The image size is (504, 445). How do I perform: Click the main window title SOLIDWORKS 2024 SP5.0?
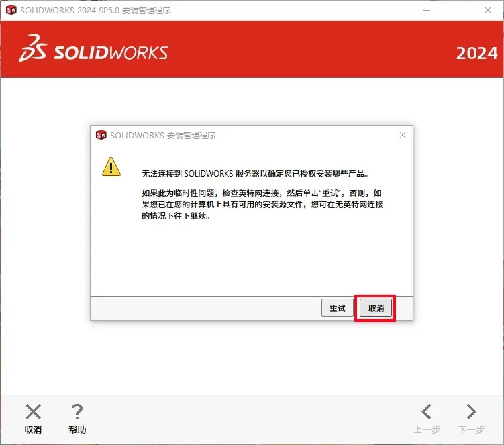[70, 10]
